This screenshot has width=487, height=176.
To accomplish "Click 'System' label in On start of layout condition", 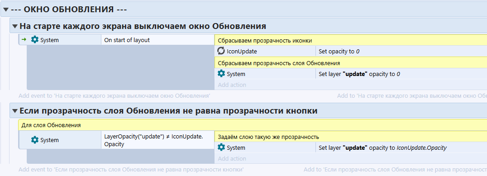I will tap(49, 40).
